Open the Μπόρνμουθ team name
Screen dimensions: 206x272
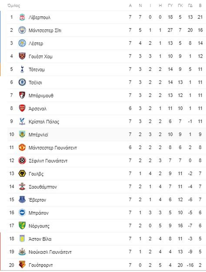(x=41, y=95)
